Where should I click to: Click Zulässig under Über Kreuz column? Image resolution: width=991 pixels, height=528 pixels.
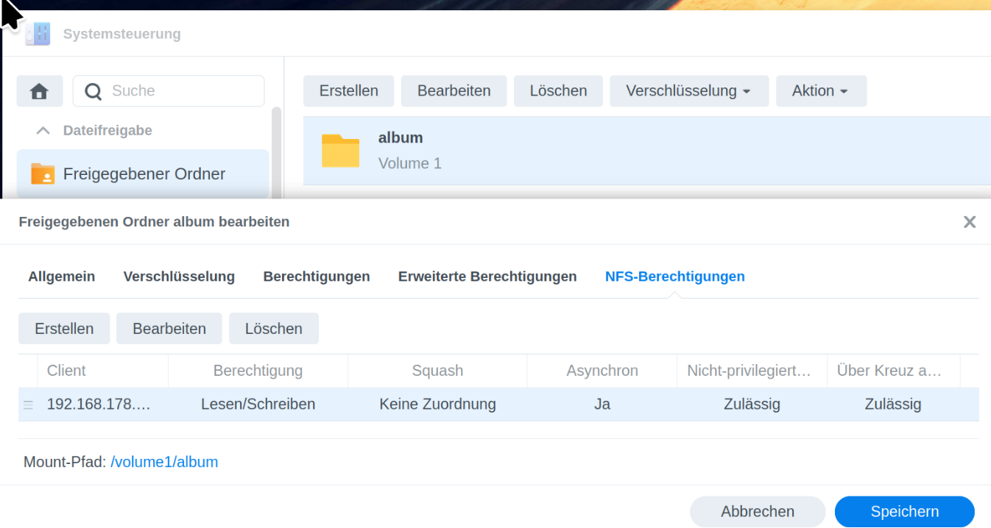click(893, 404)
